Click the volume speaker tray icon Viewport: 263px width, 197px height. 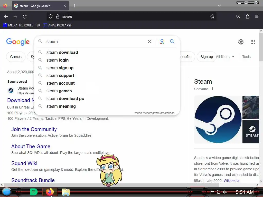coord(225,192)
